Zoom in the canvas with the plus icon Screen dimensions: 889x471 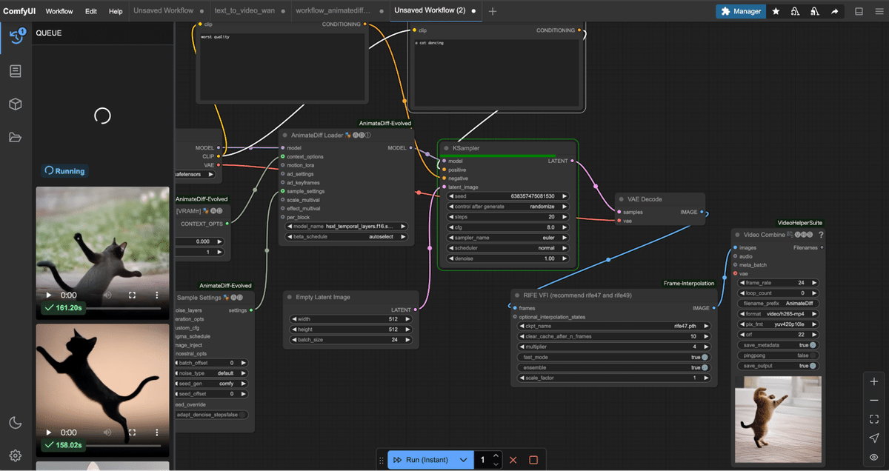(x=874, y=382)
